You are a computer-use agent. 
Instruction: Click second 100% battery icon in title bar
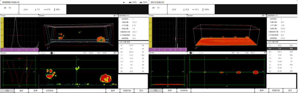141,2
